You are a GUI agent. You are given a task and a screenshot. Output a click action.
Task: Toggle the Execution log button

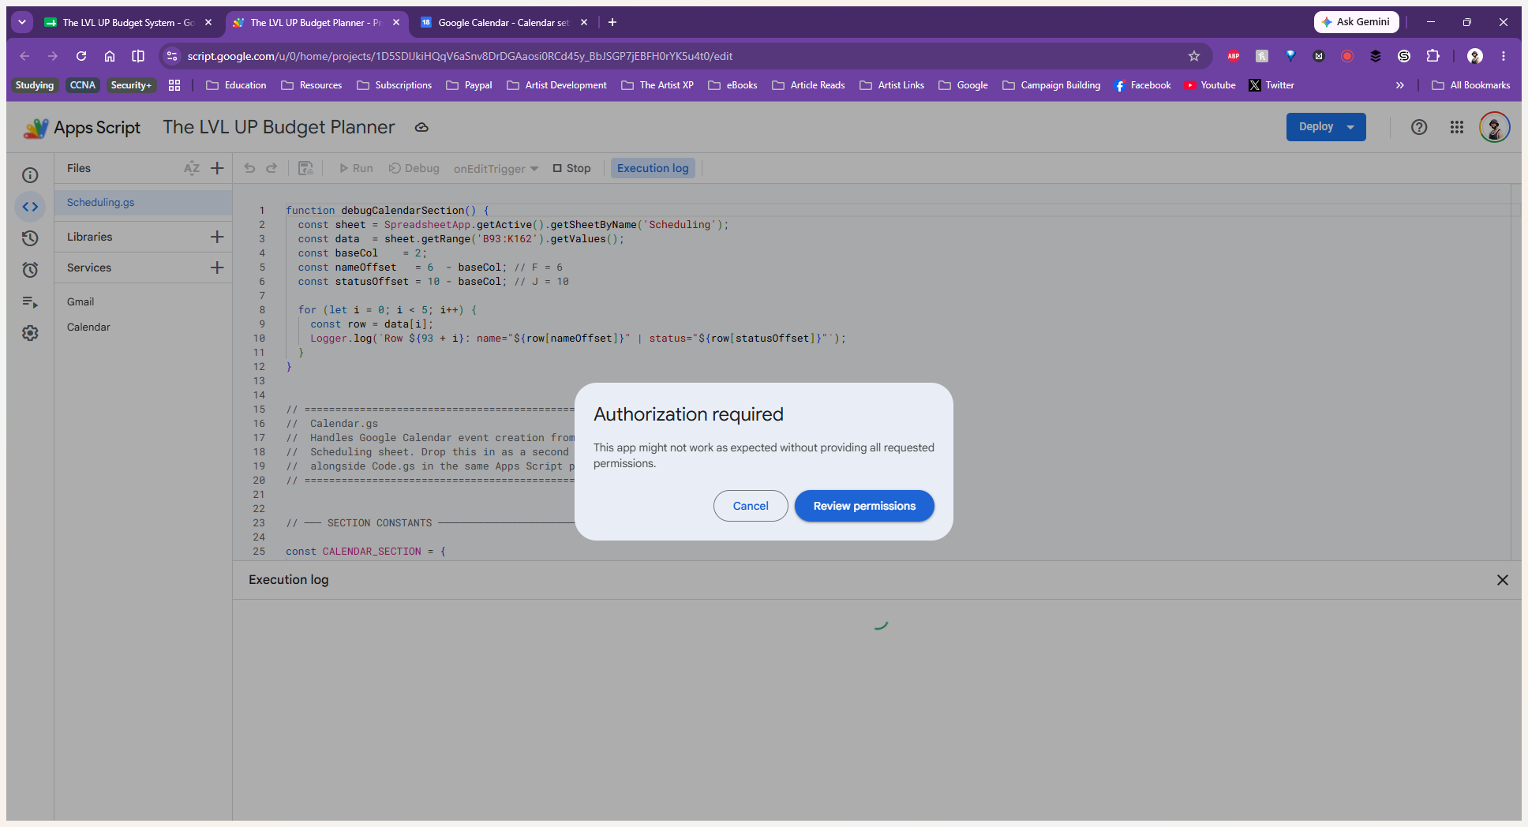pos(653,168)
